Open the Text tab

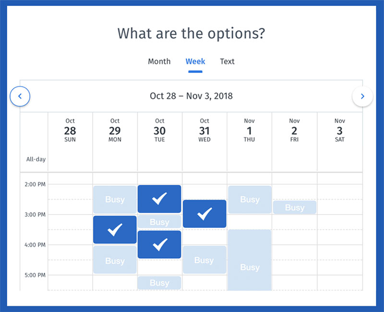(227, 61)
